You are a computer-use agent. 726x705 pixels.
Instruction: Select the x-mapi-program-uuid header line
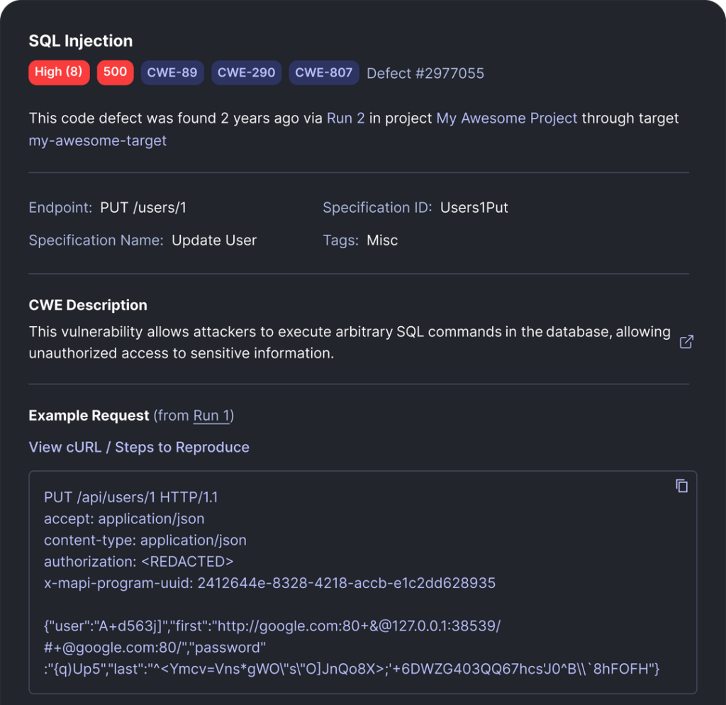pos(269,583)
